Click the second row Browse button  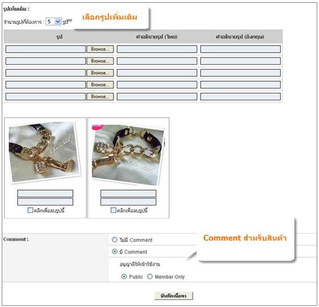[x=100, y=61]
